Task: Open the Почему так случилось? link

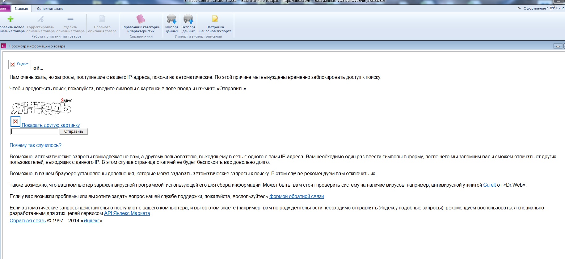Action: (36, 145)
